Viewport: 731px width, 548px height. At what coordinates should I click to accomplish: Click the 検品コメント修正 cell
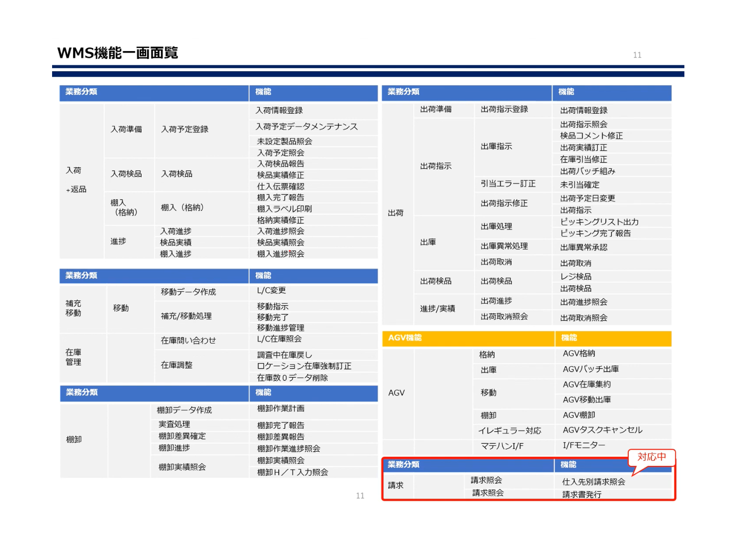point(591,136)
